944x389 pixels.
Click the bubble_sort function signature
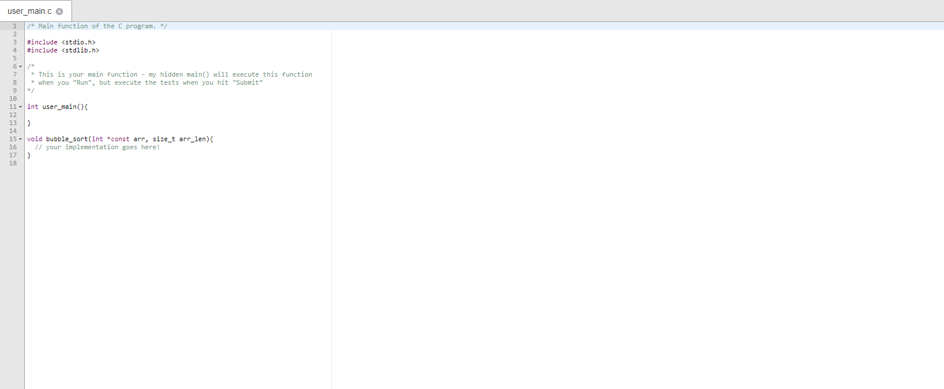(120, 139)
